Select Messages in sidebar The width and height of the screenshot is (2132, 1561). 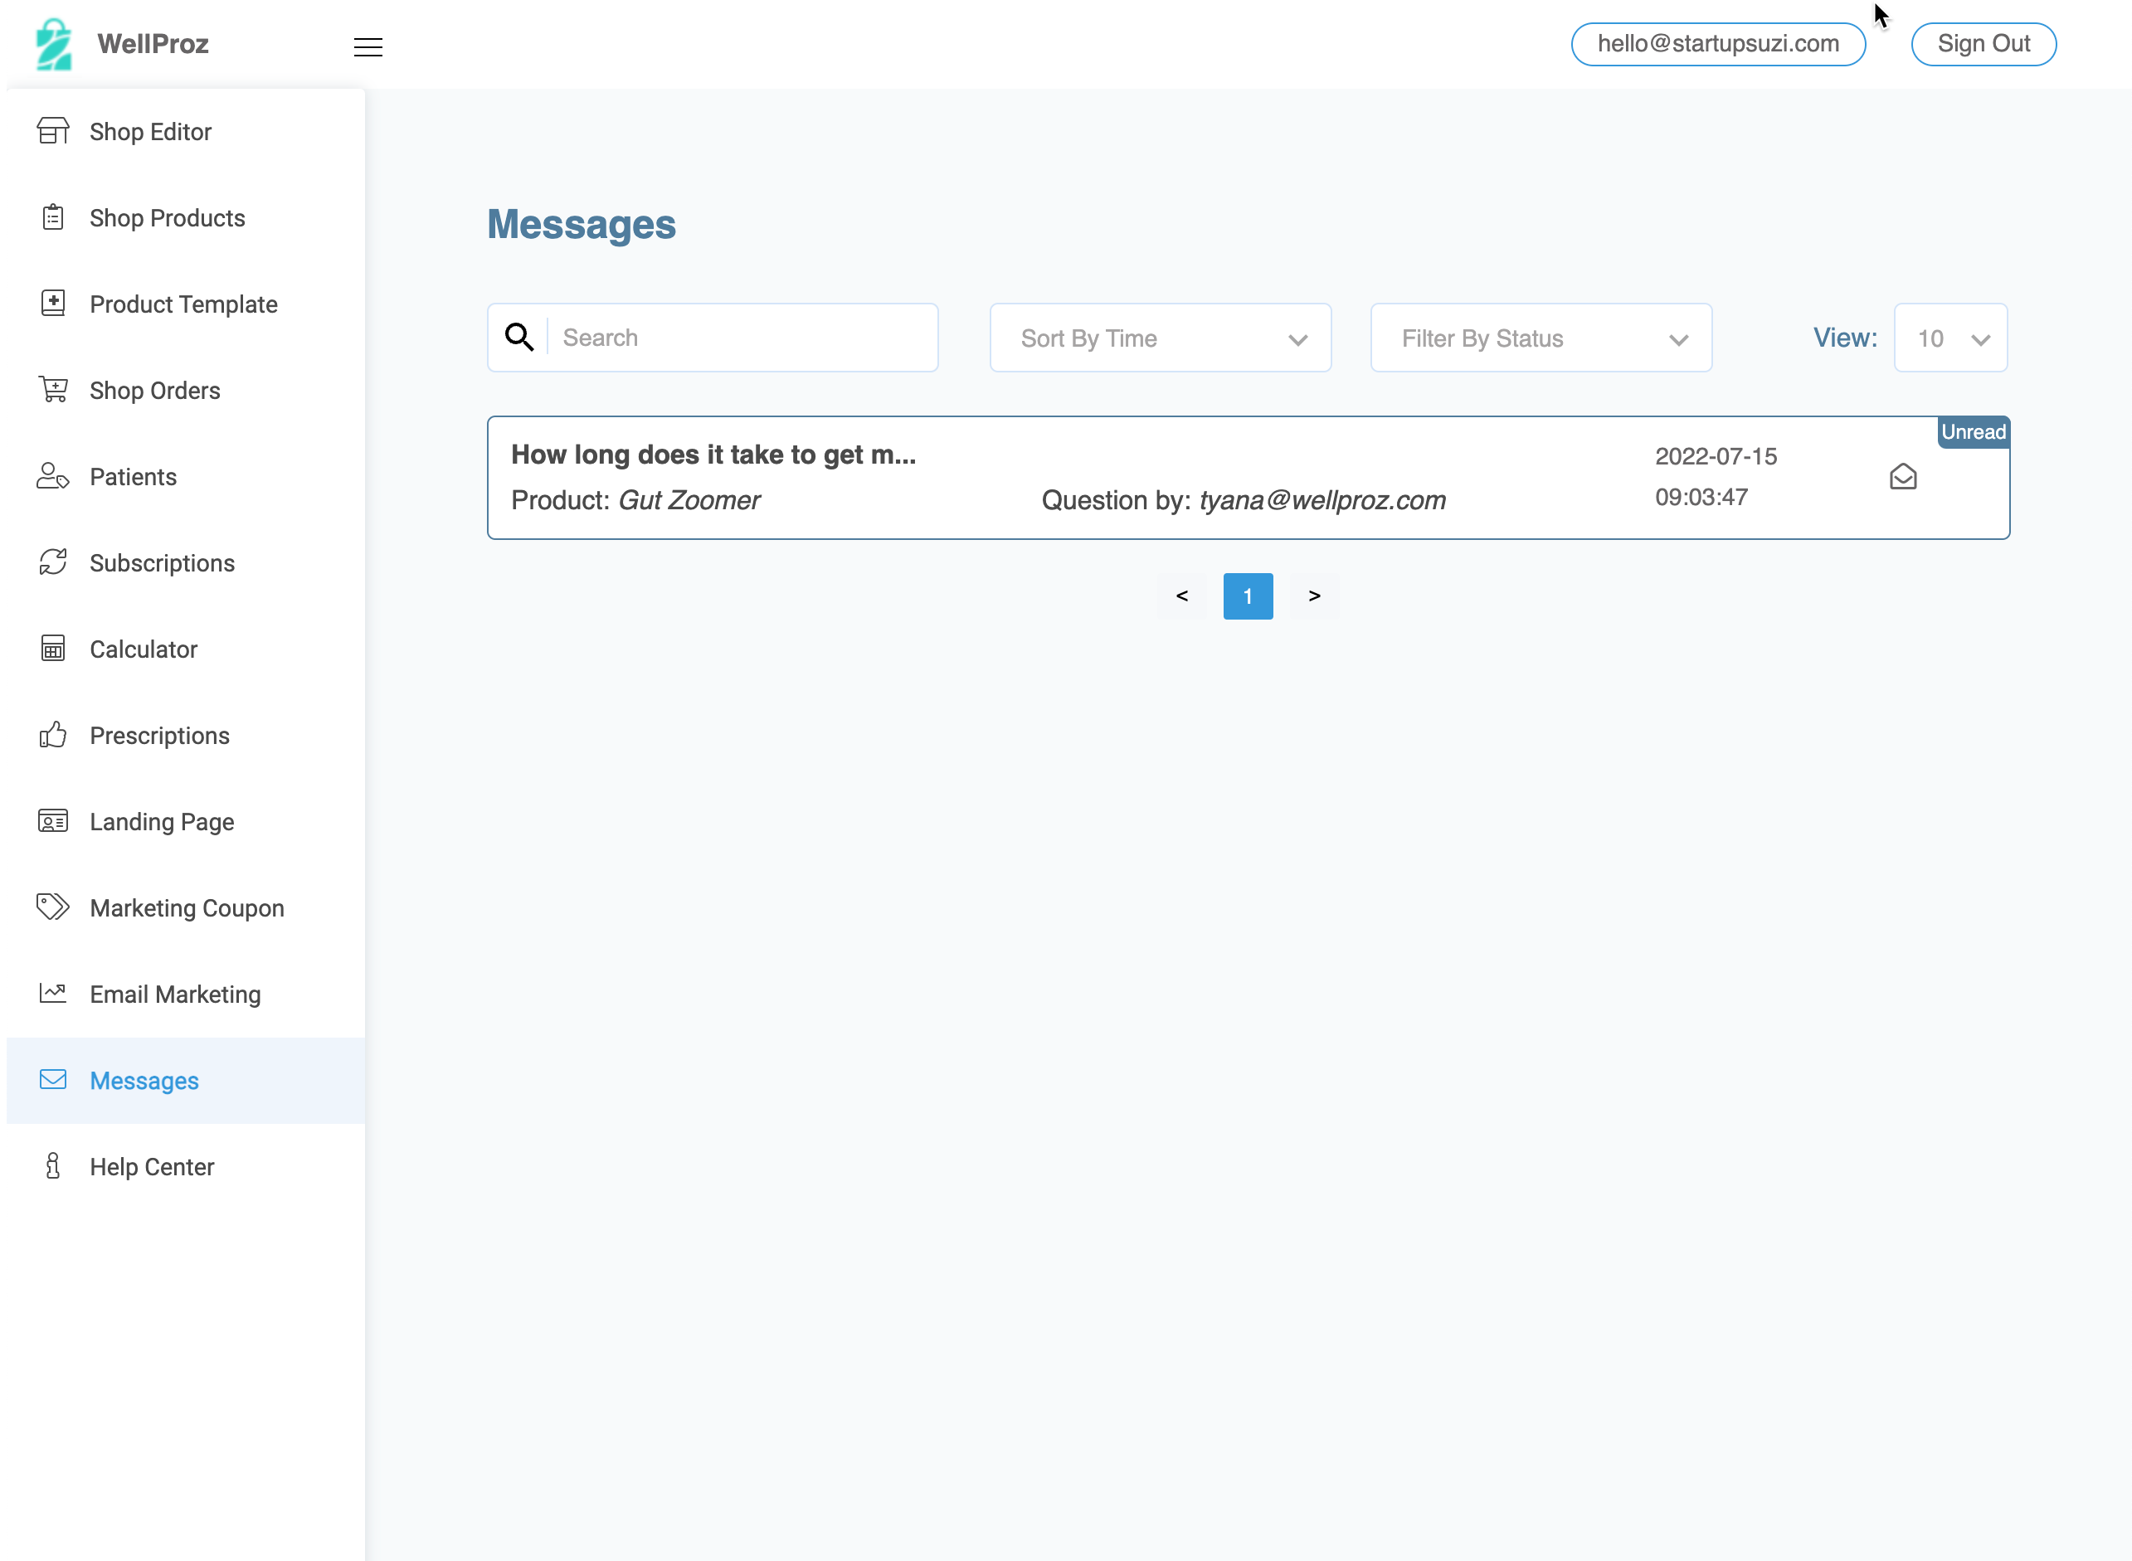185,1080
